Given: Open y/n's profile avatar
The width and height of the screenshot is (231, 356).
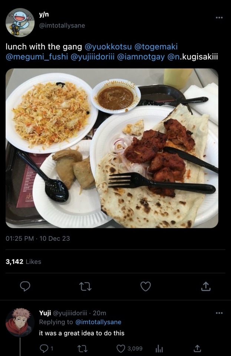Looking at the screenshot, I should point(20,23).
